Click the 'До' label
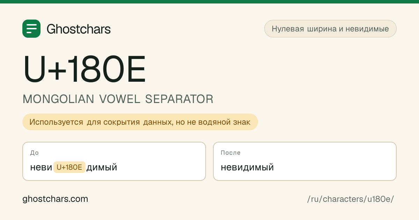 click(x=35, y=153)
